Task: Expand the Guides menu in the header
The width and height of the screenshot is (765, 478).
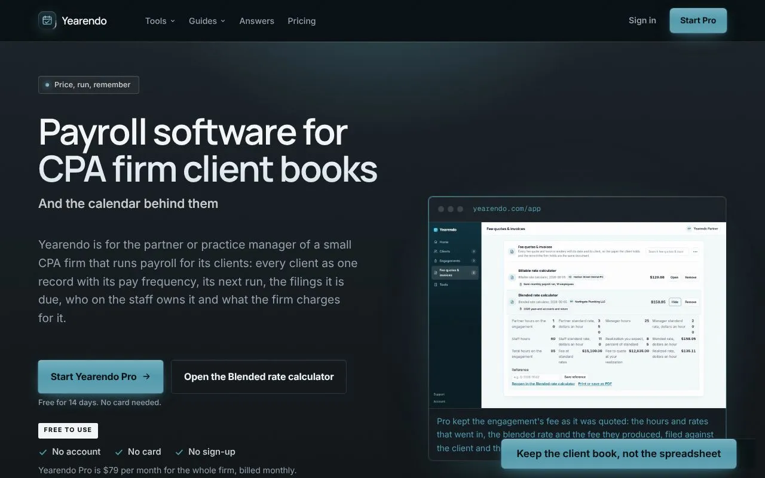Action: 207,21
